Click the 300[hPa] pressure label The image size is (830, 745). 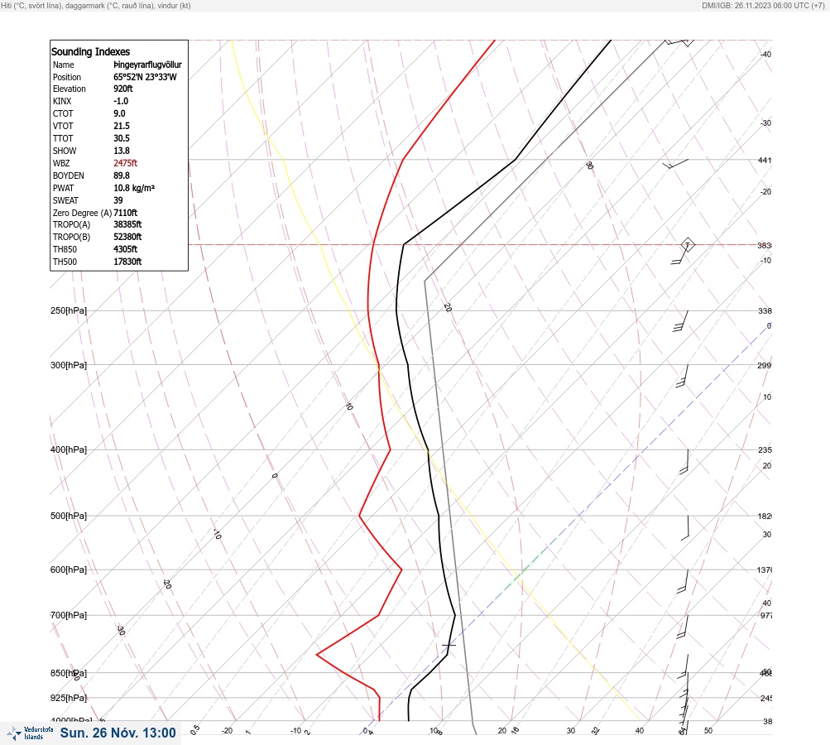pyautogui.click(x=69, y=365)
